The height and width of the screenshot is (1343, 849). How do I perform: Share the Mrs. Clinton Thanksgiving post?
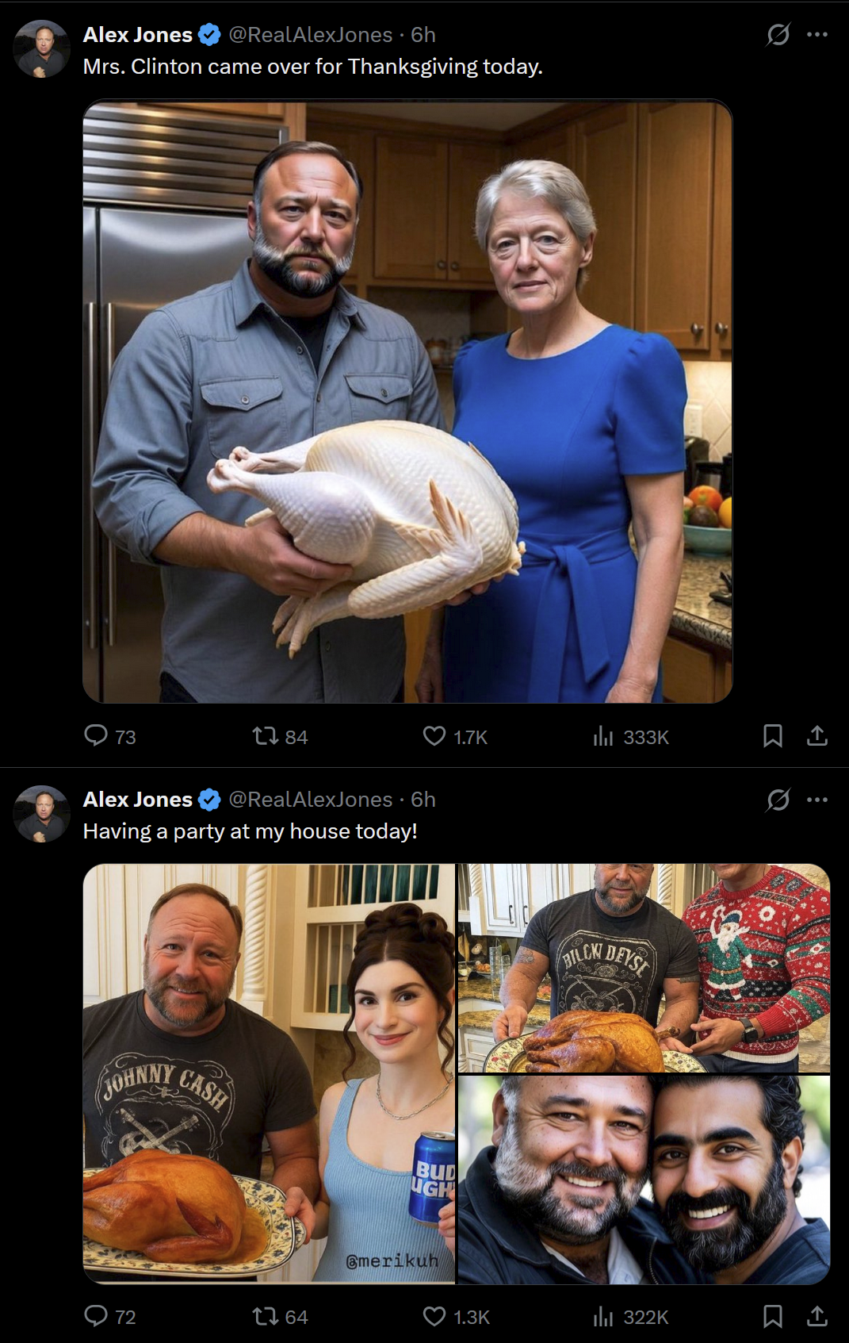tap(817, 736)
